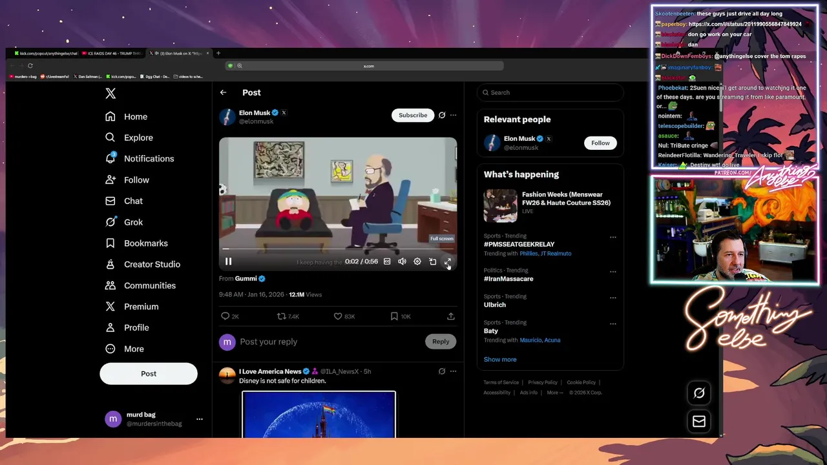Screen dimensions: 827x465
Task: Open the Explore page
Action: tap(129, 138)
